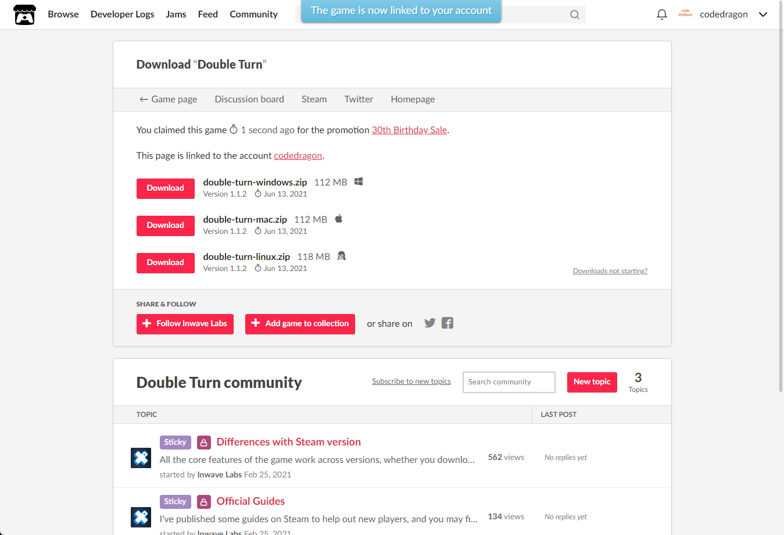Viewport: 784px width, 535px height.
Task: Click the itch.io logo icon
Action: pyautogui.click(x=24, y=15)
